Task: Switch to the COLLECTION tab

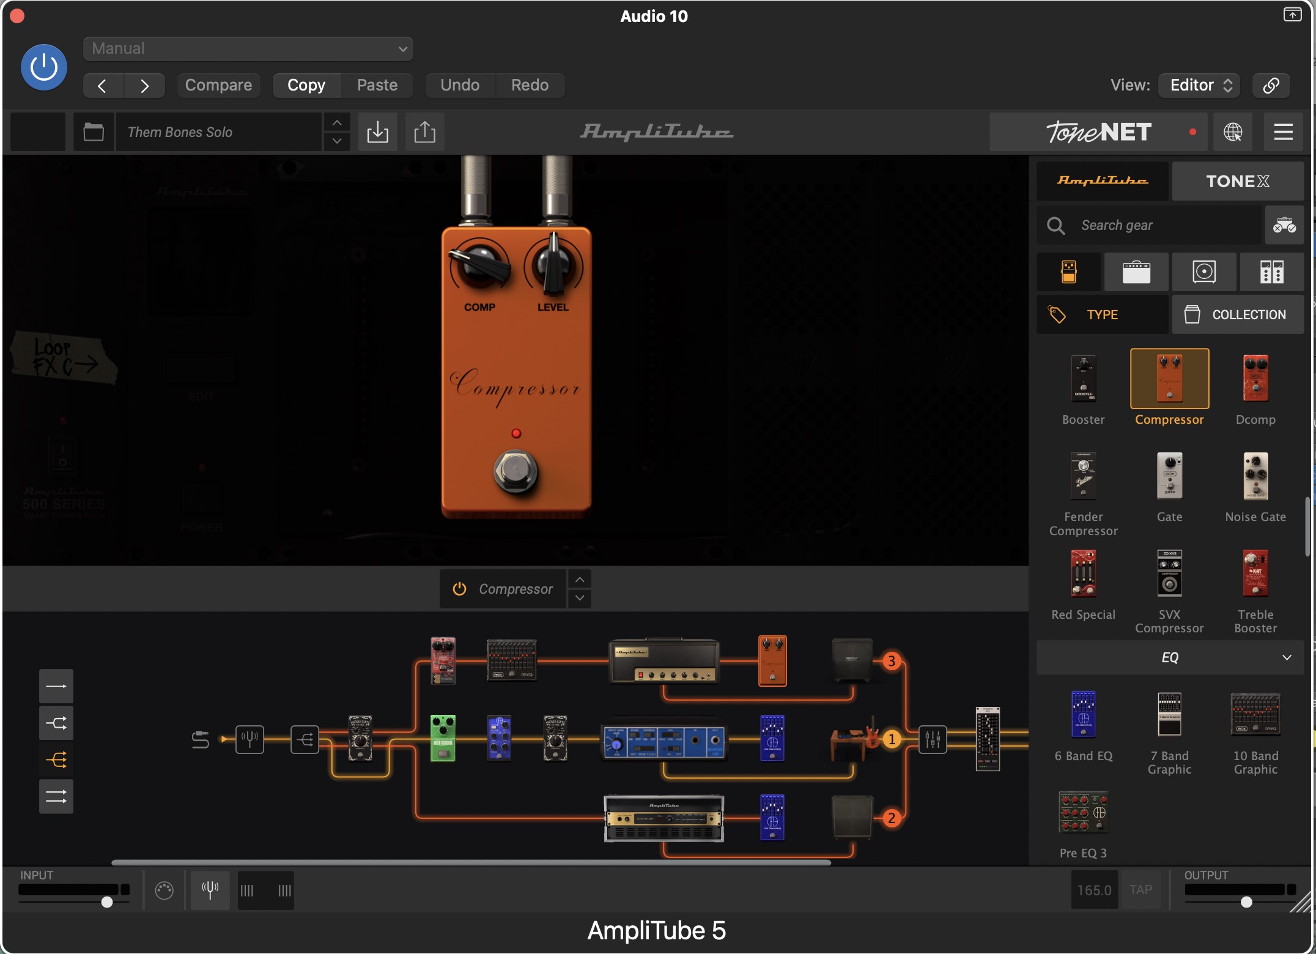Action: (x=1237, y=314)
